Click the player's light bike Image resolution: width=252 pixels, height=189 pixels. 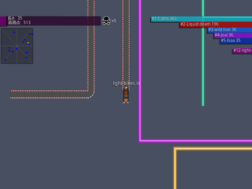coord(126,95)
